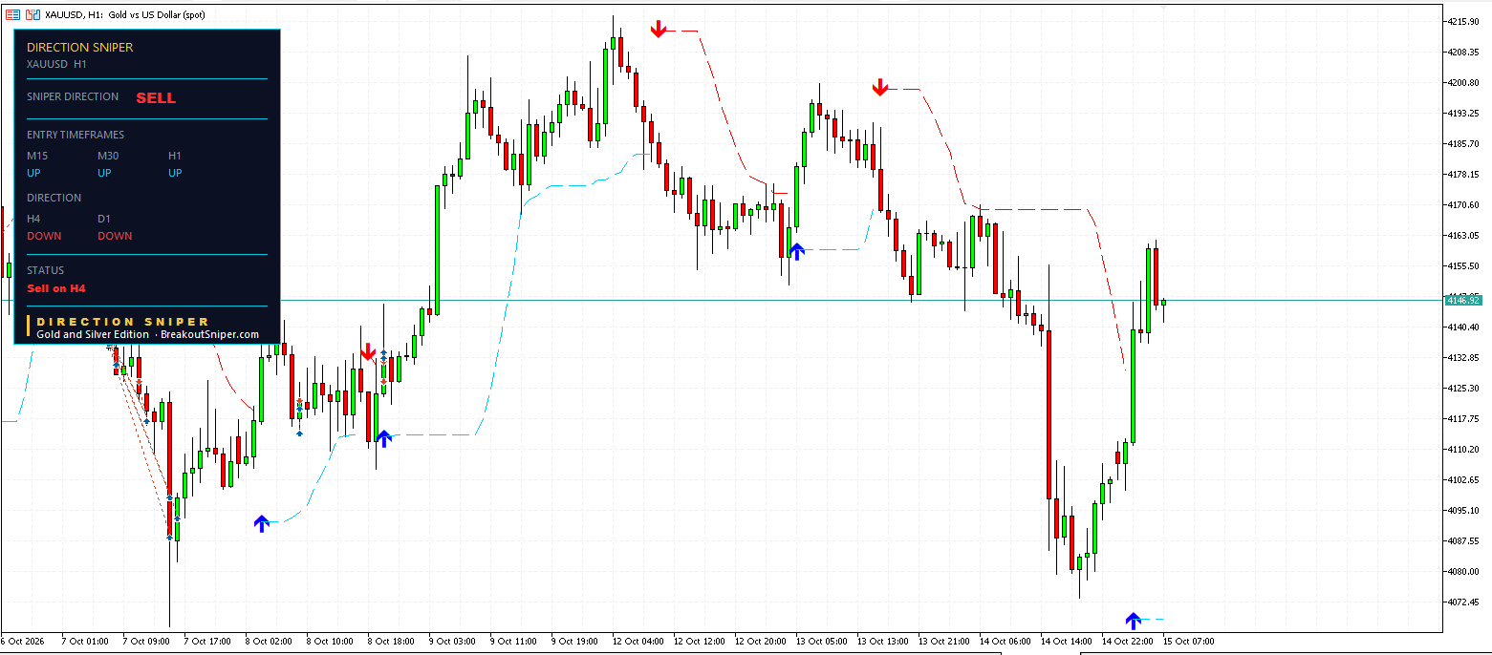Click the 4080.00 price scale label
Viewport: 1492px width, 655px height.
point(1463,571)
